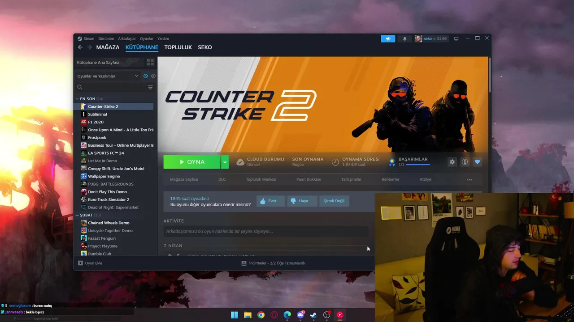This screenshot has height=322, width=574.
Task: Click the cloud status icon
Action: [240, 162]
